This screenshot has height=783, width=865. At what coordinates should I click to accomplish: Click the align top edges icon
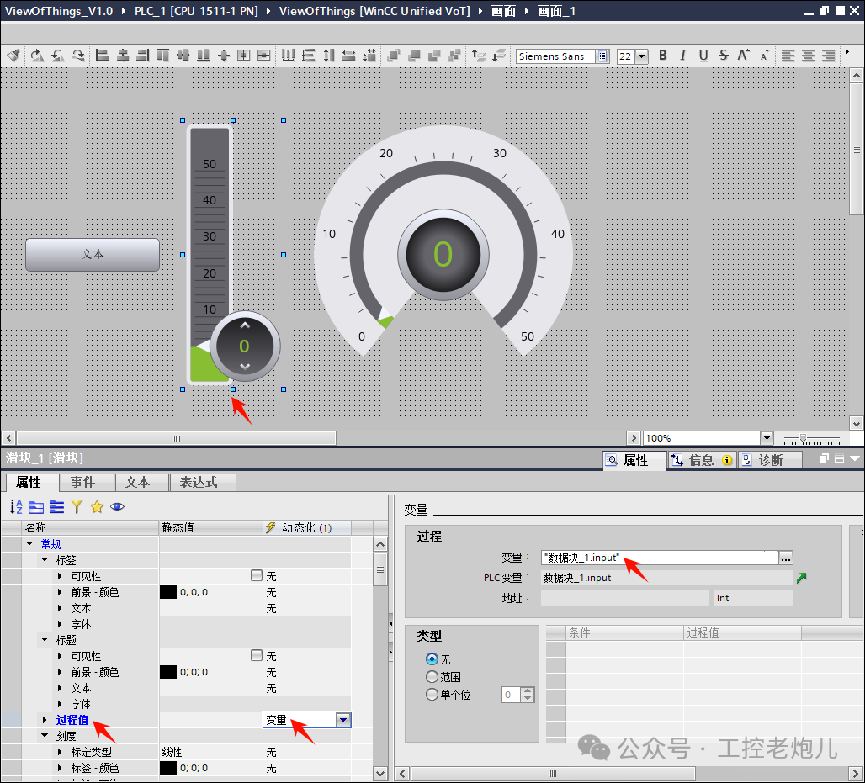click(x=162, y=56)
